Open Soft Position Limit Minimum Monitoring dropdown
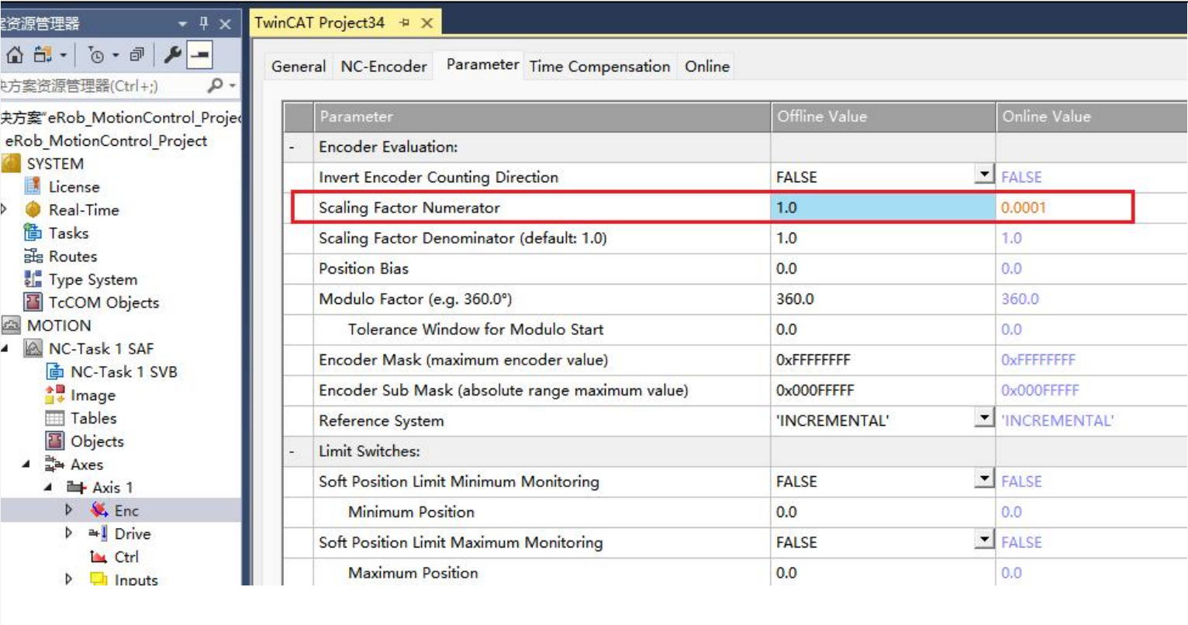 tap(985, 478)
